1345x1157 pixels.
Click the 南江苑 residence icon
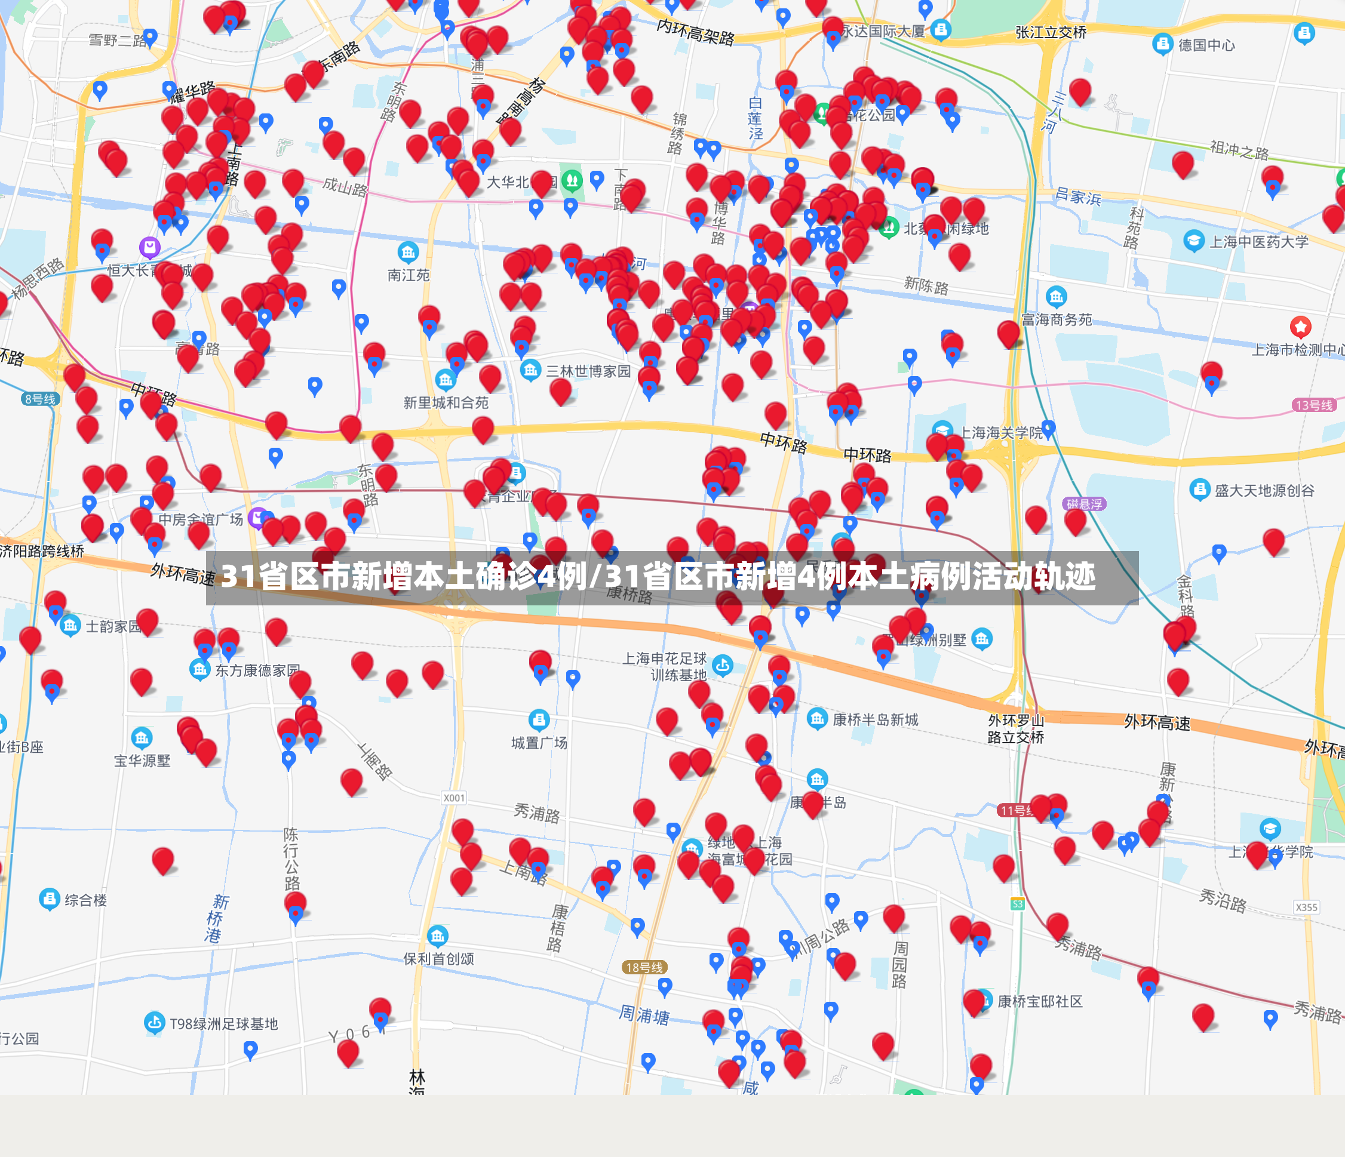(x=408, y=252)
